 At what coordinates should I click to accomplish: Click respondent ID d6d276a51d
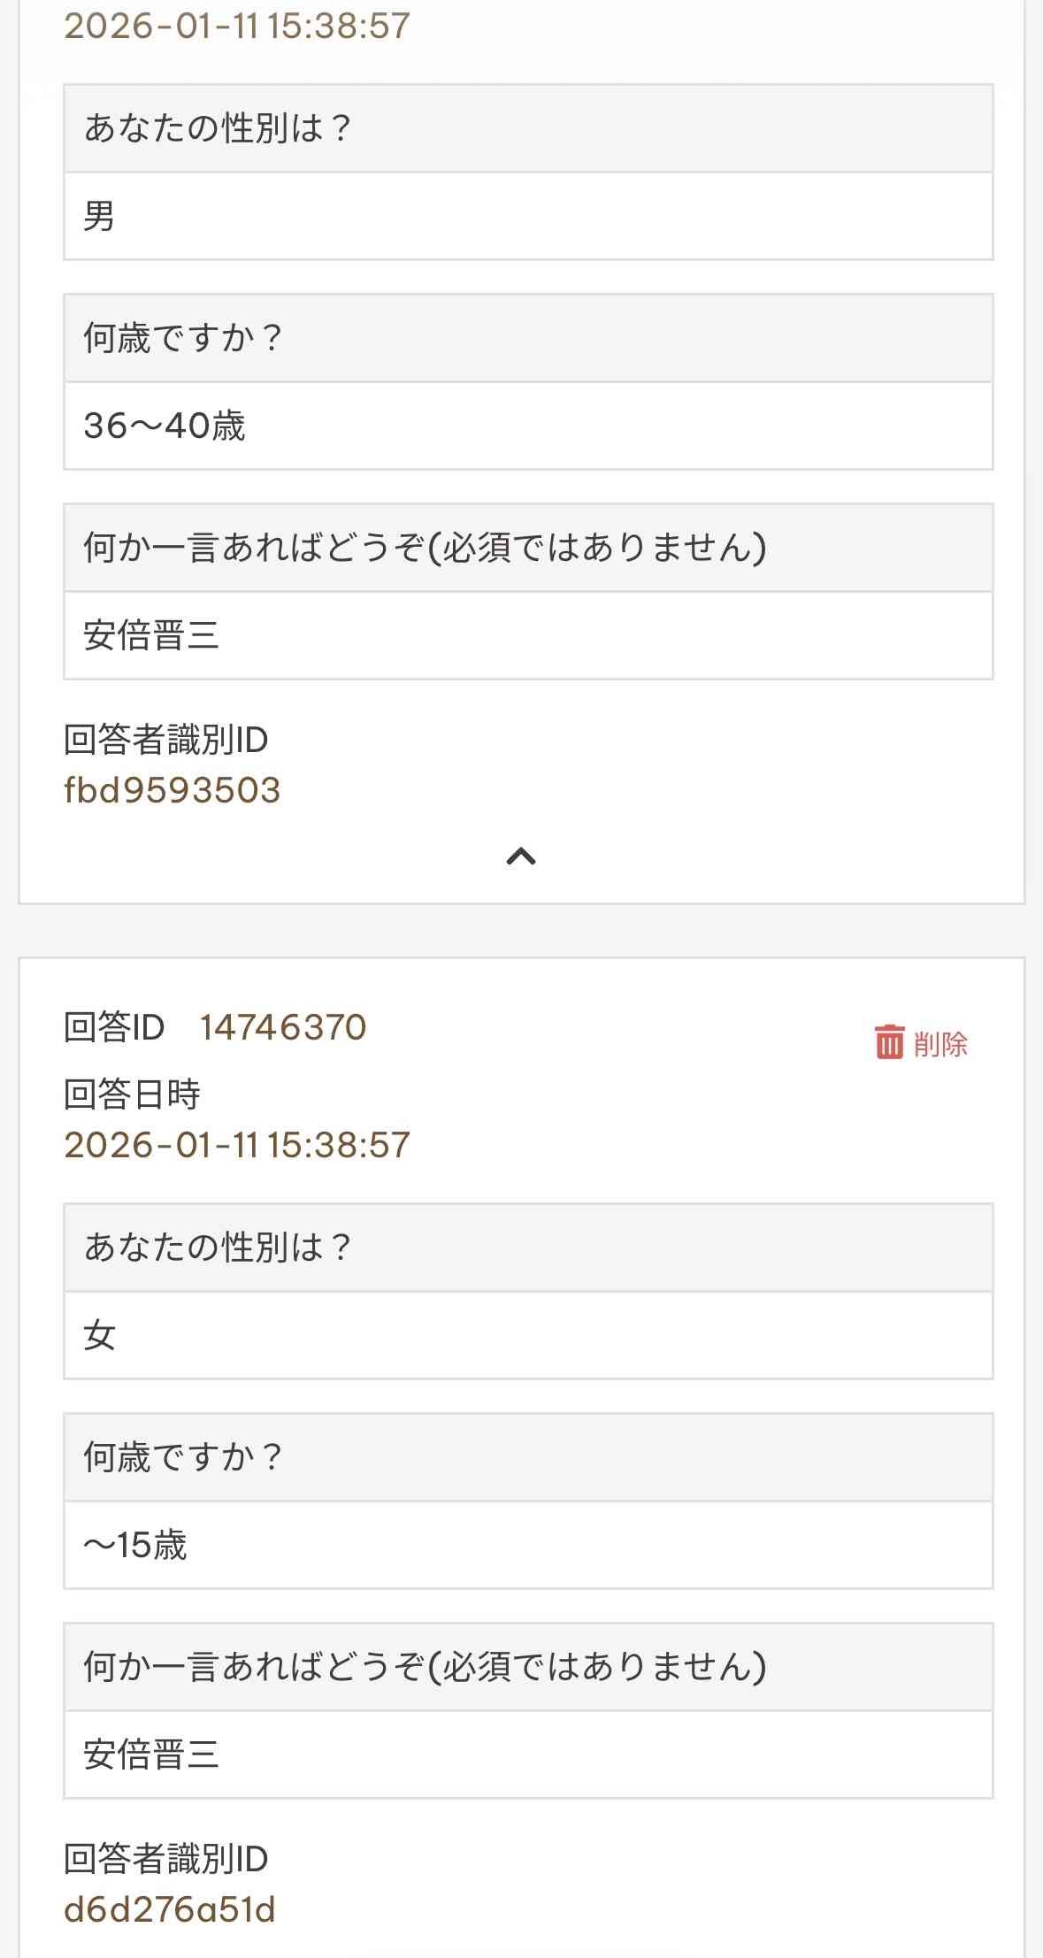pyautogui.click(x=169, y=1909)
